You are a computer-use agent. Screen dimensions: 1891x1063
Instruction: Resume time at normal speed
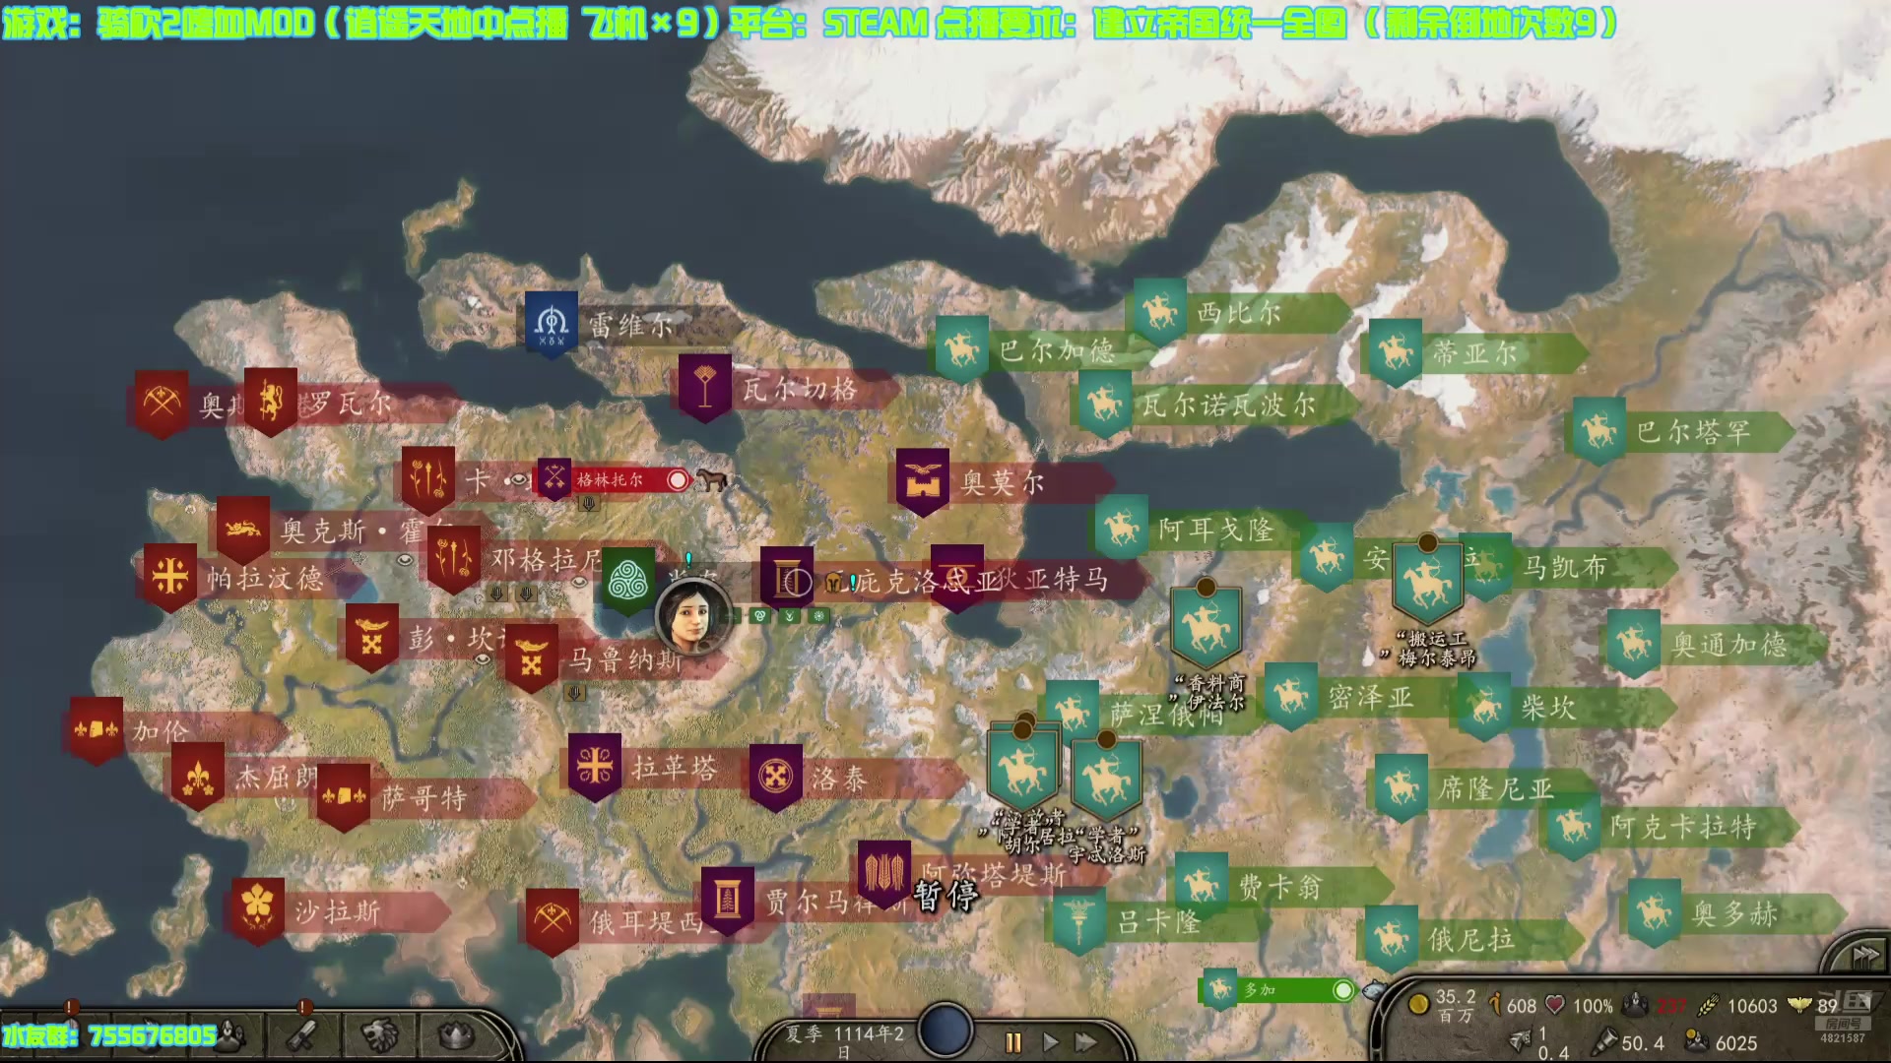(x=1050, y=1042)
